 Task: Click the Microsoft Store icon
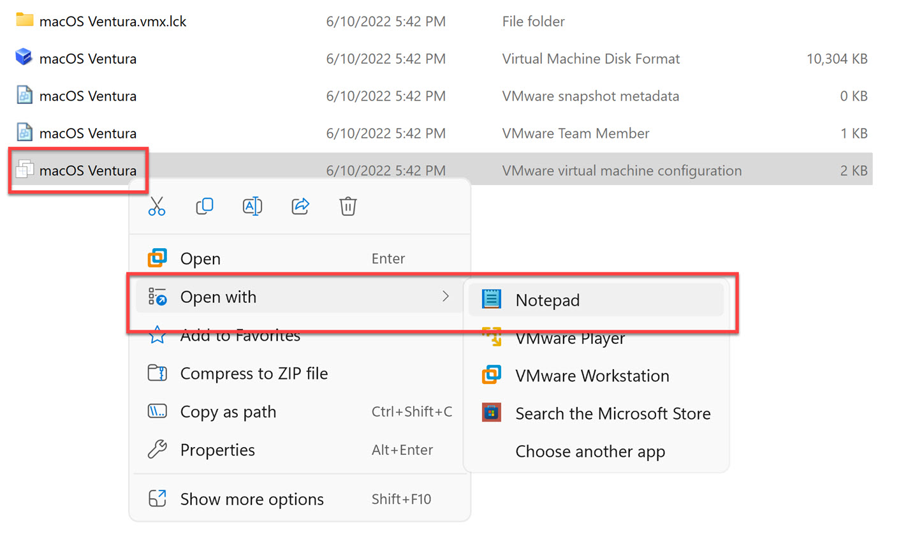[491, 413]
